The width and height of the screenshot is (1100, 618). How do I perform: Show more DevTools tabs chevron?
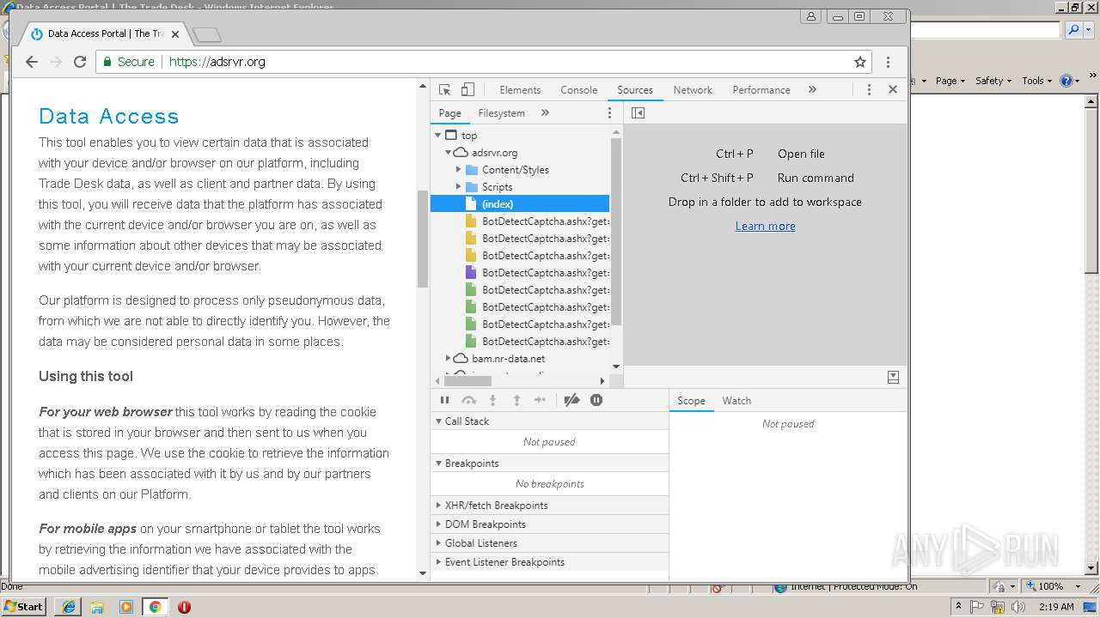812,89
